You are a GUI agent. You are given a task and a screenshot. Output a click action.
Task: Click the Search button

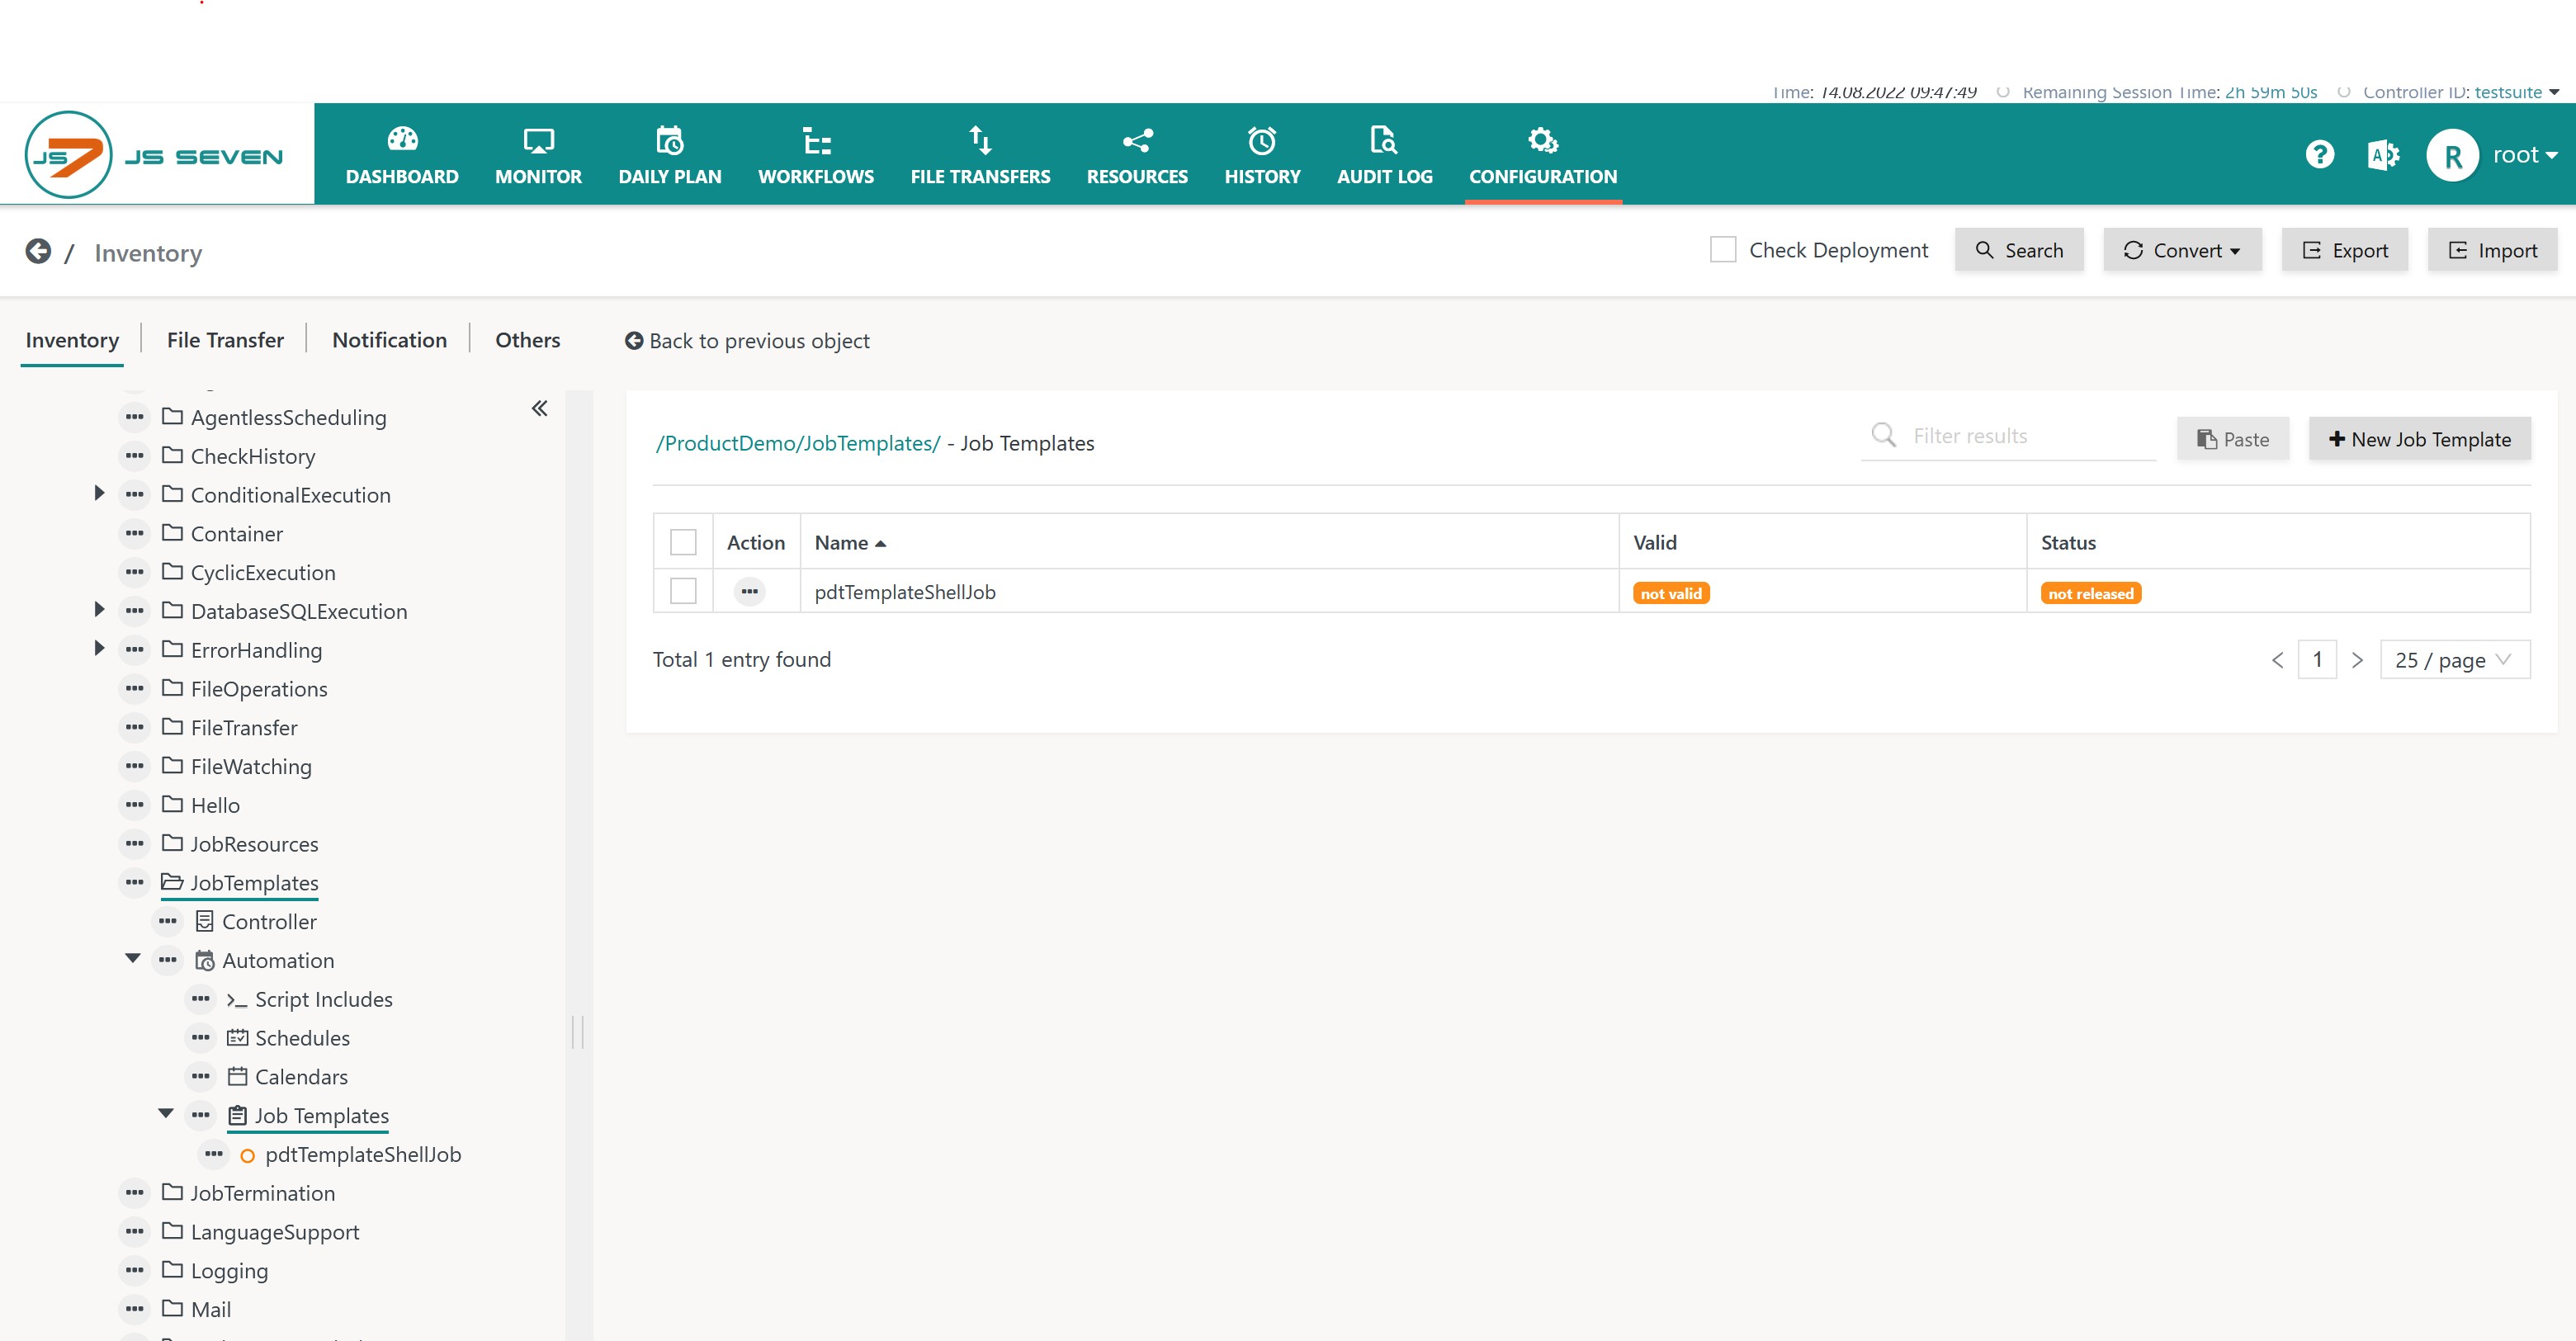pyautogui.click(x=2019, y=250)
